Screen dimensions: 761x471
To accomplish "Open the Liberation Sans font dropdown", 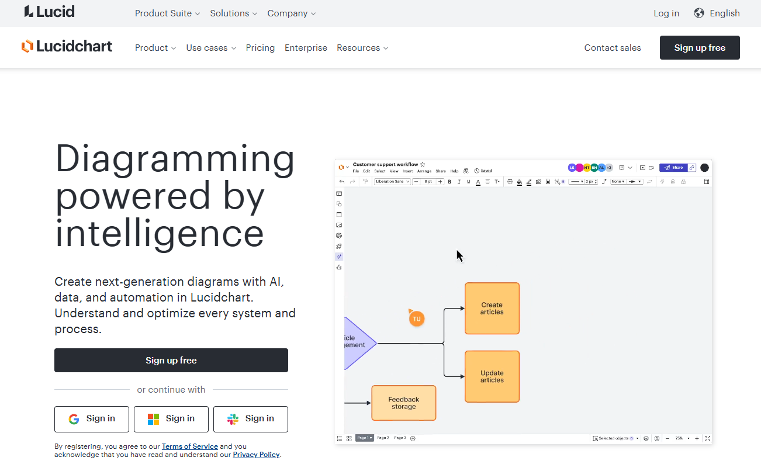I will click(392, 182).
